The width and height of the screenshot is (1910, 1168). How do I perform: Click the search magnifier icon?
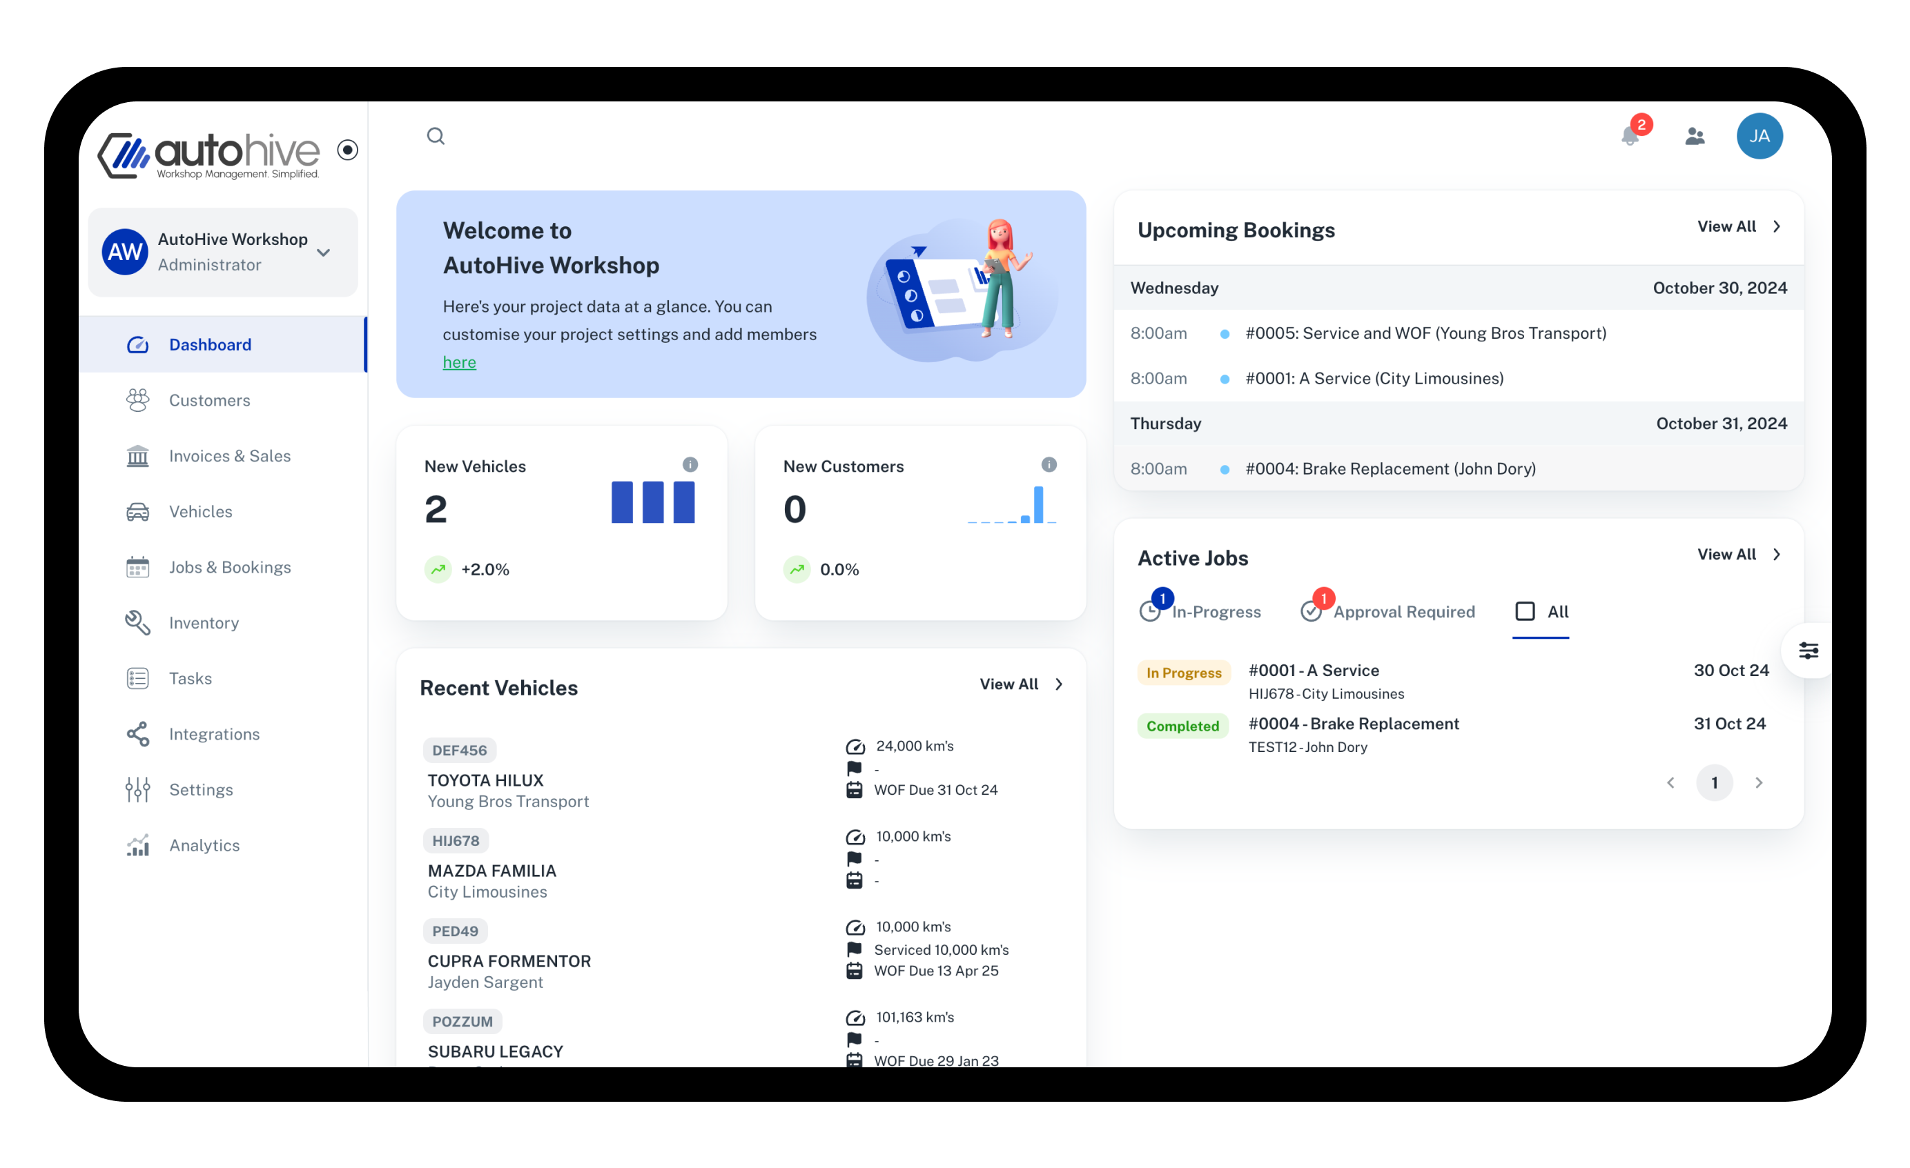(436, 135)
